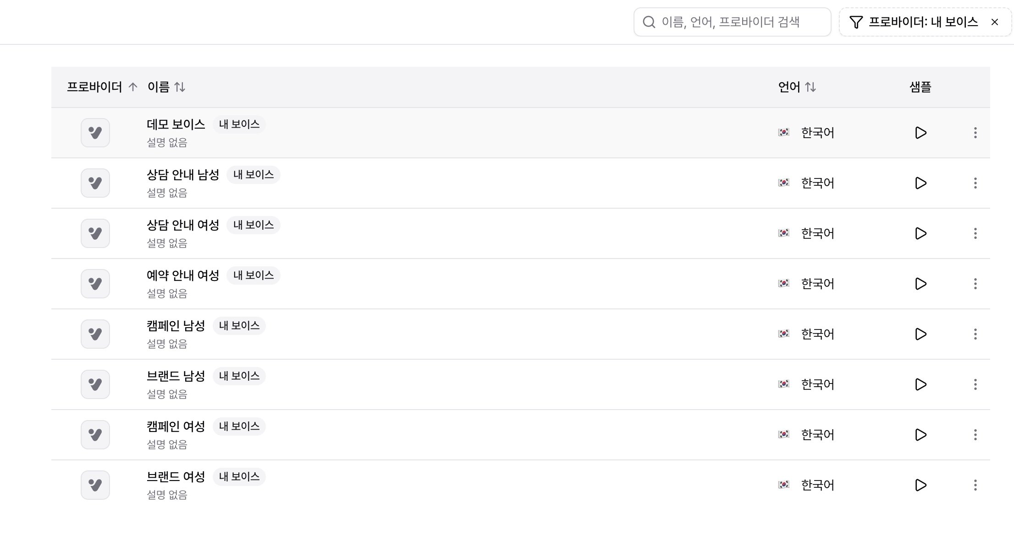Sort table by 프로바이더 column
Image resolution: width=1014 pixels, height=540 pixels.
coord(102,87)
